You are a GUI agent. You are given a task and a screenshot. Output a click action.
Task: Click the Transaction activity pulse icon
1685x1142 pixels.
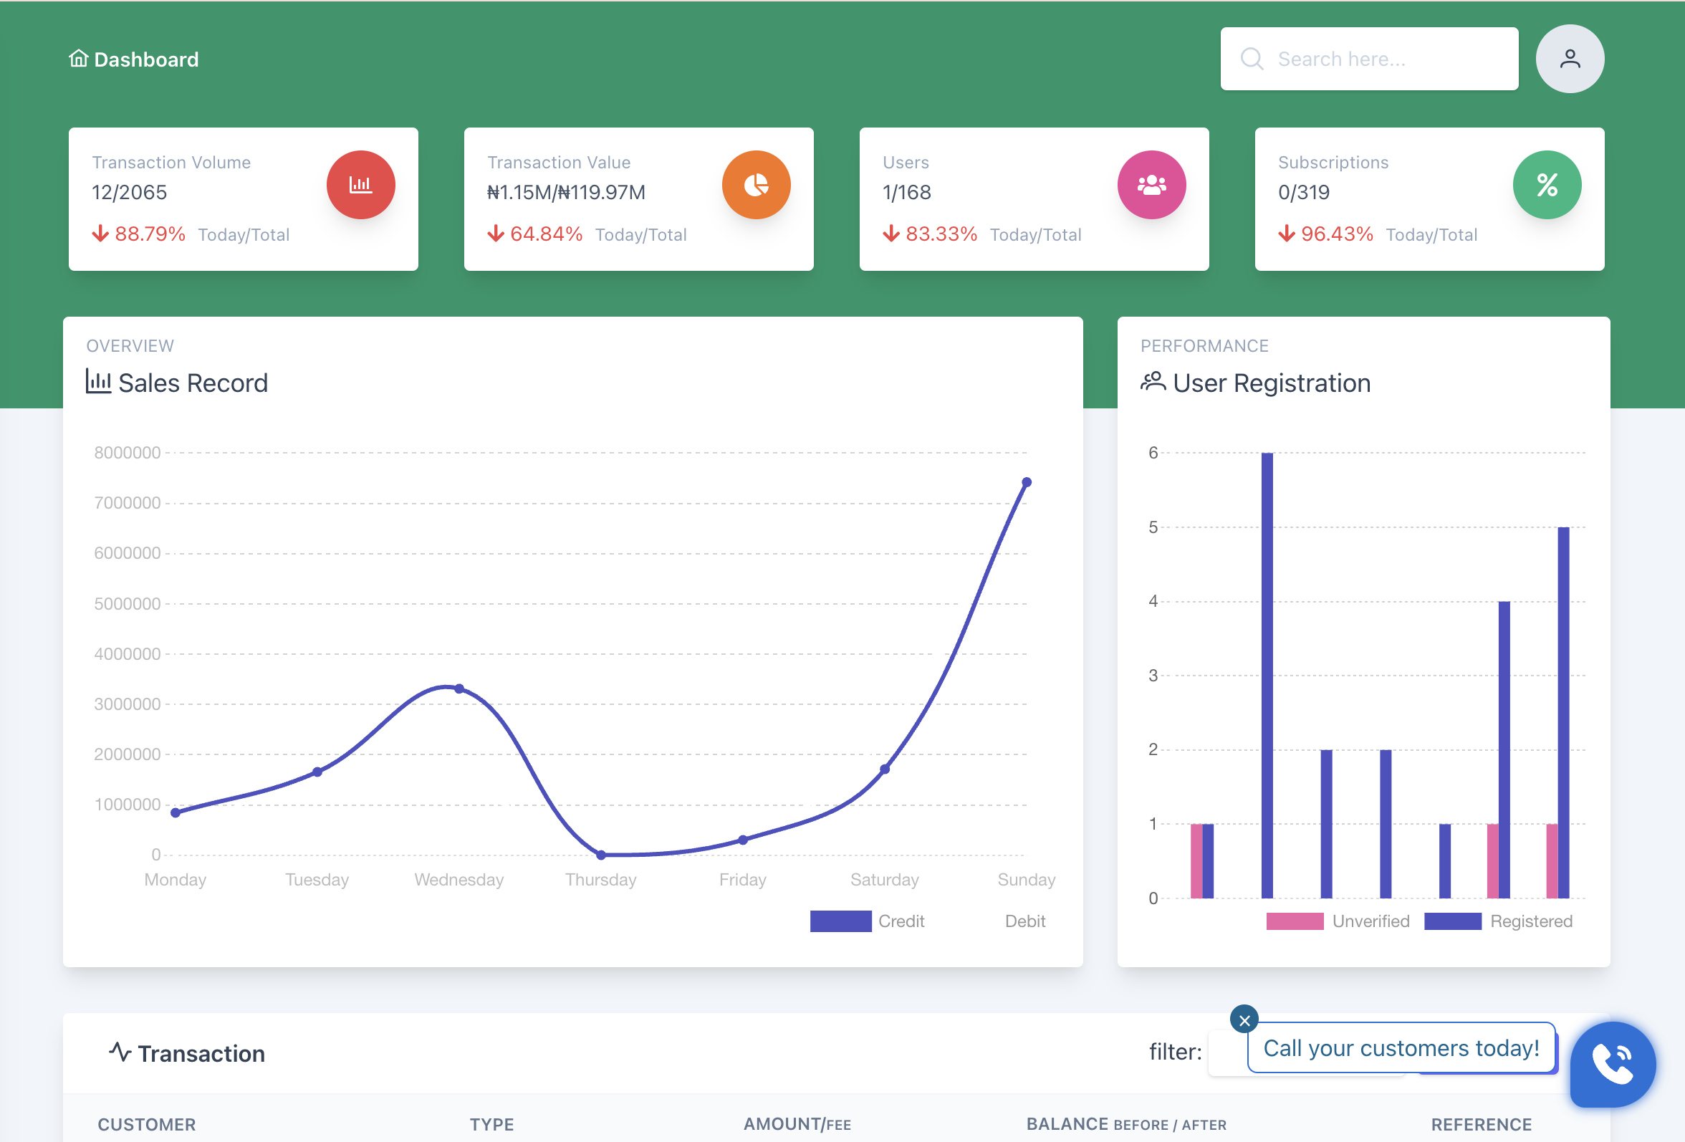pos(120,1051)
